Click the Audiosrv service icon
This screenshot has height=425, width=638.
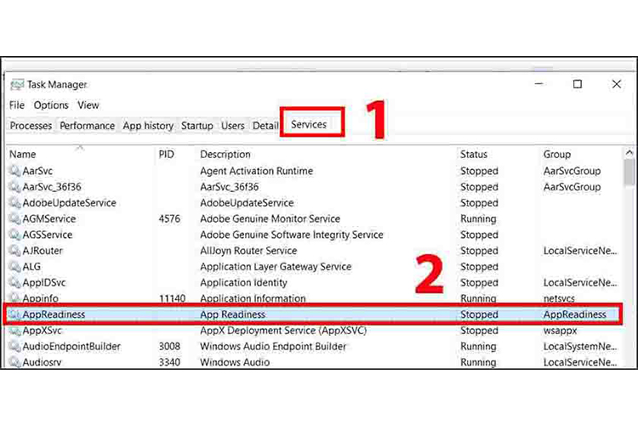pyautogui.click(x=15, y=362)
